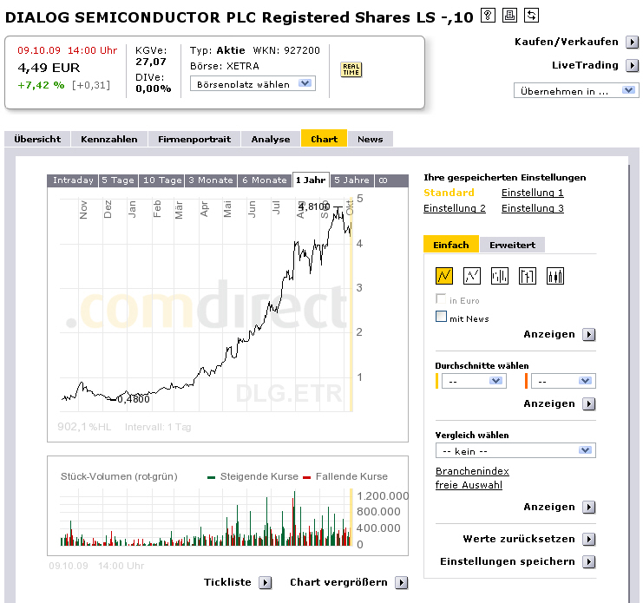The image size is (643, 603).
Task: Open the yellow average dropdown
Action: pyautogui.click(x=474, y=381)
